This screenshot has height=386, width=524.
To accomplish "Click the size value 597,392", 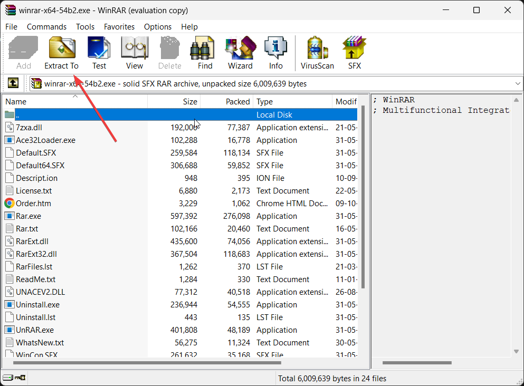I will tap(184, 216).
